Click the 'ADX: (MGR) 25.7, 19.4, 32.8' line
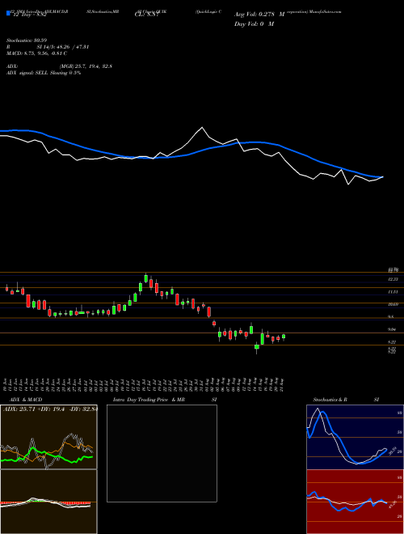The height and width of the screenshot is (534, 404). click(x=59, y=66)
